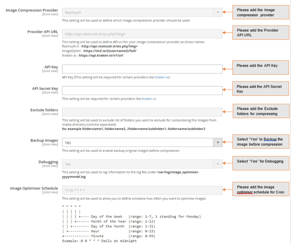
Task: Click the Provider API URL field
Action: (x=142, y=34)
